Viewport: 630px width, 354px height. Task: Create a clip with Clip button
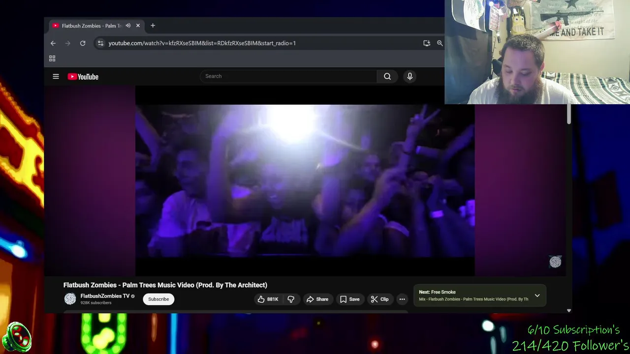(x=379, y=299)
